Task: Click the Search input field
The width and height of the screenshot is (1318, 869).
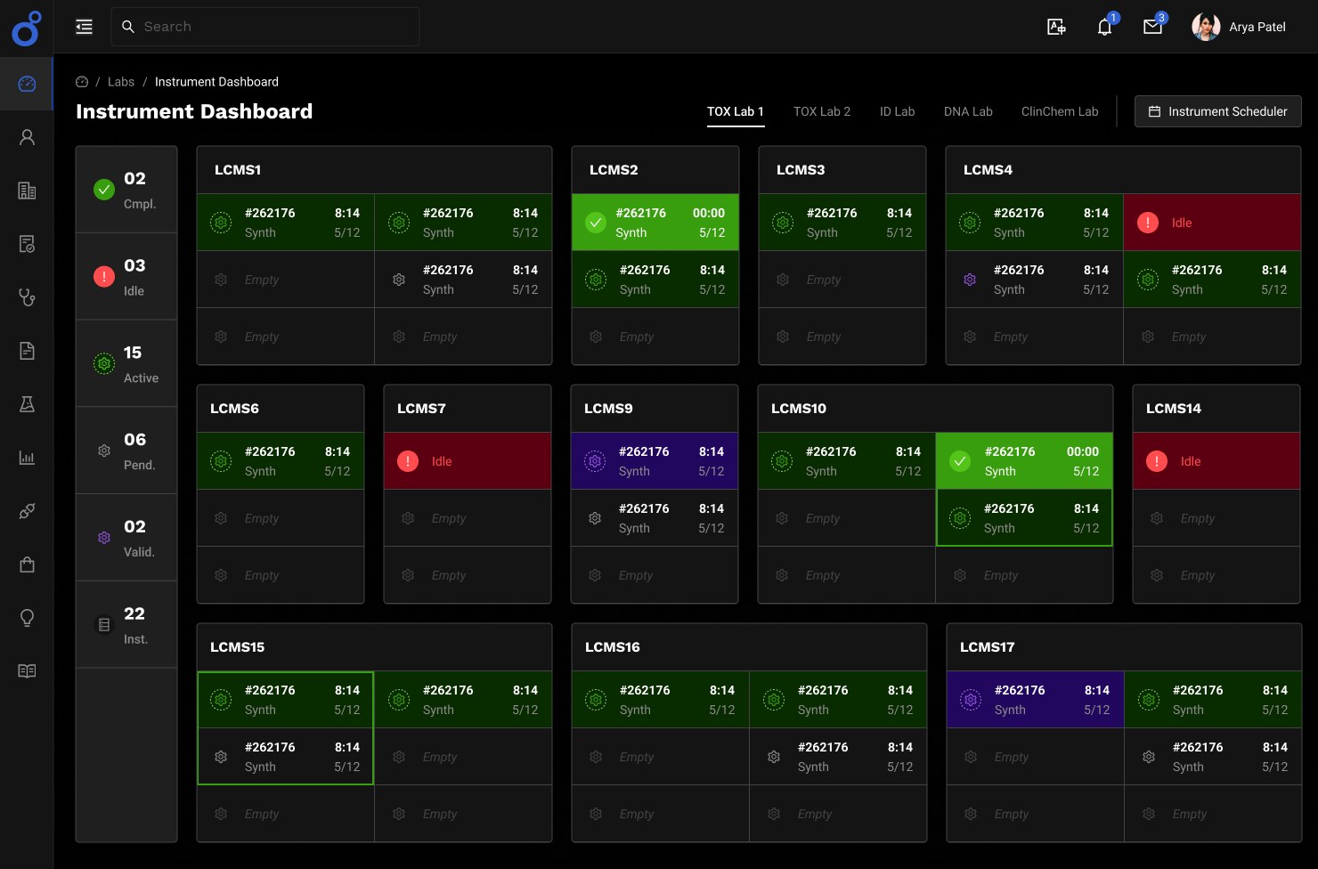Action: pyautogui.click(x=265, y=27)
